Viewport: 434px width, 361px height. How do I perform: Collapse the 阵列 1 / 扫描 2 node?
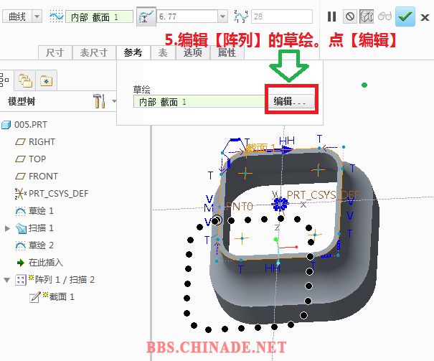(x=7, y=280)
